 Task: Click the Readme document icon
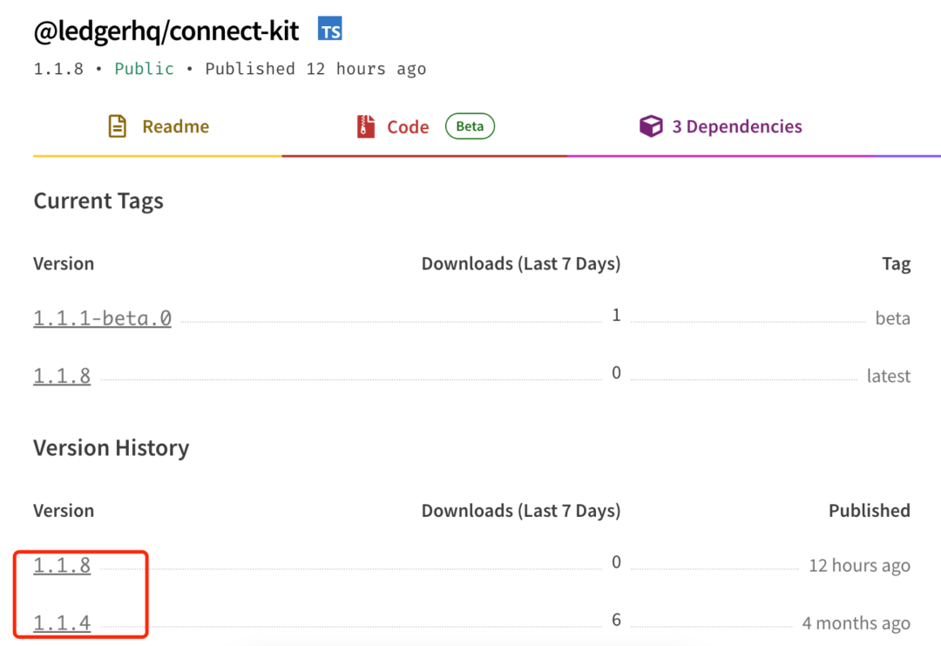pos(117,126)
